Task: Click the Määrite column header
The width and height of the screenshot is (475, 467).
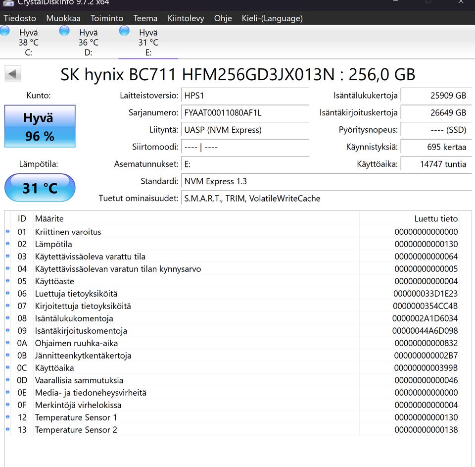Action: 49,218
